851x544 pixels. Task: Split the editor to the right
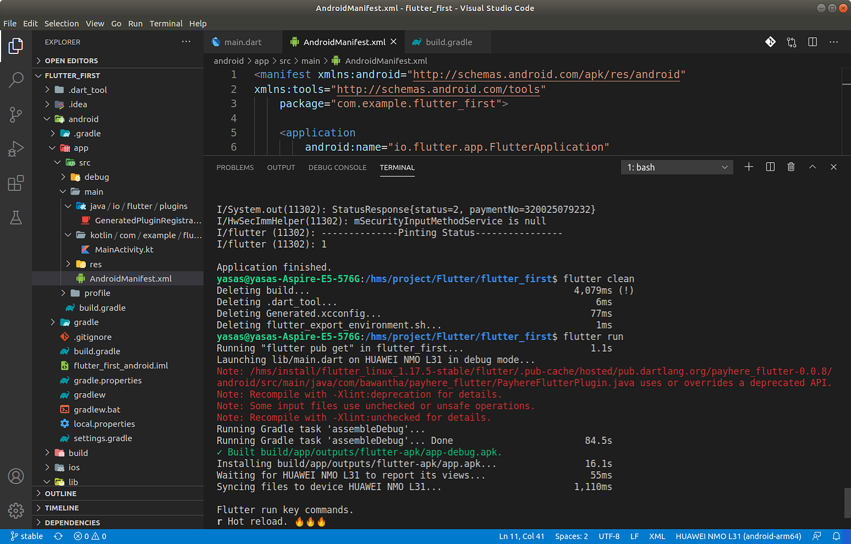[812, 42]
